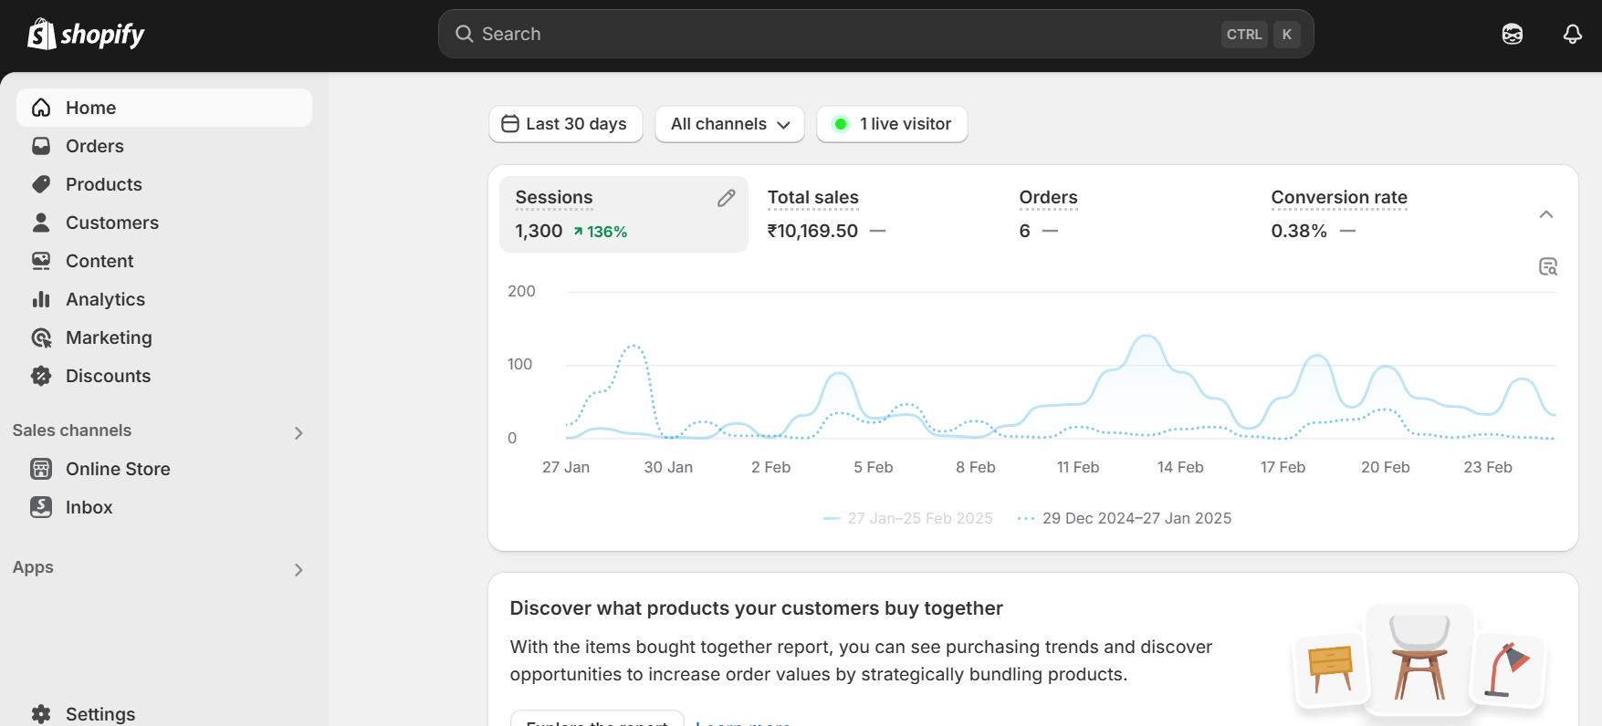Open Customers in the sidebar

point(111,223)
